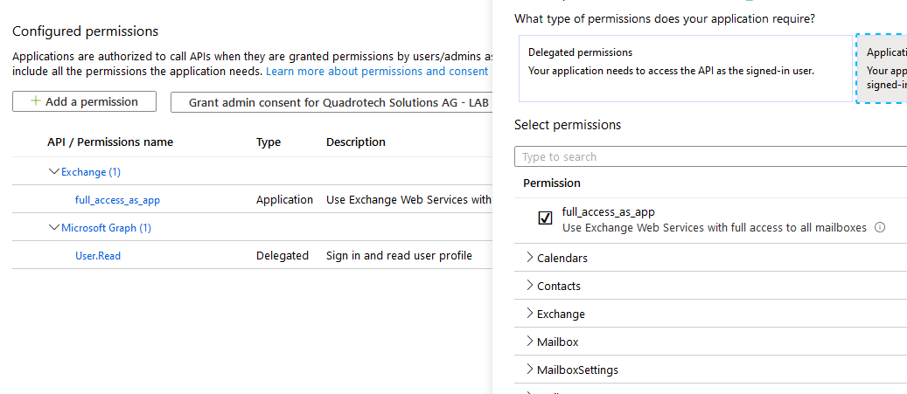Open Learn more about permissions and consent

(377, 71)
